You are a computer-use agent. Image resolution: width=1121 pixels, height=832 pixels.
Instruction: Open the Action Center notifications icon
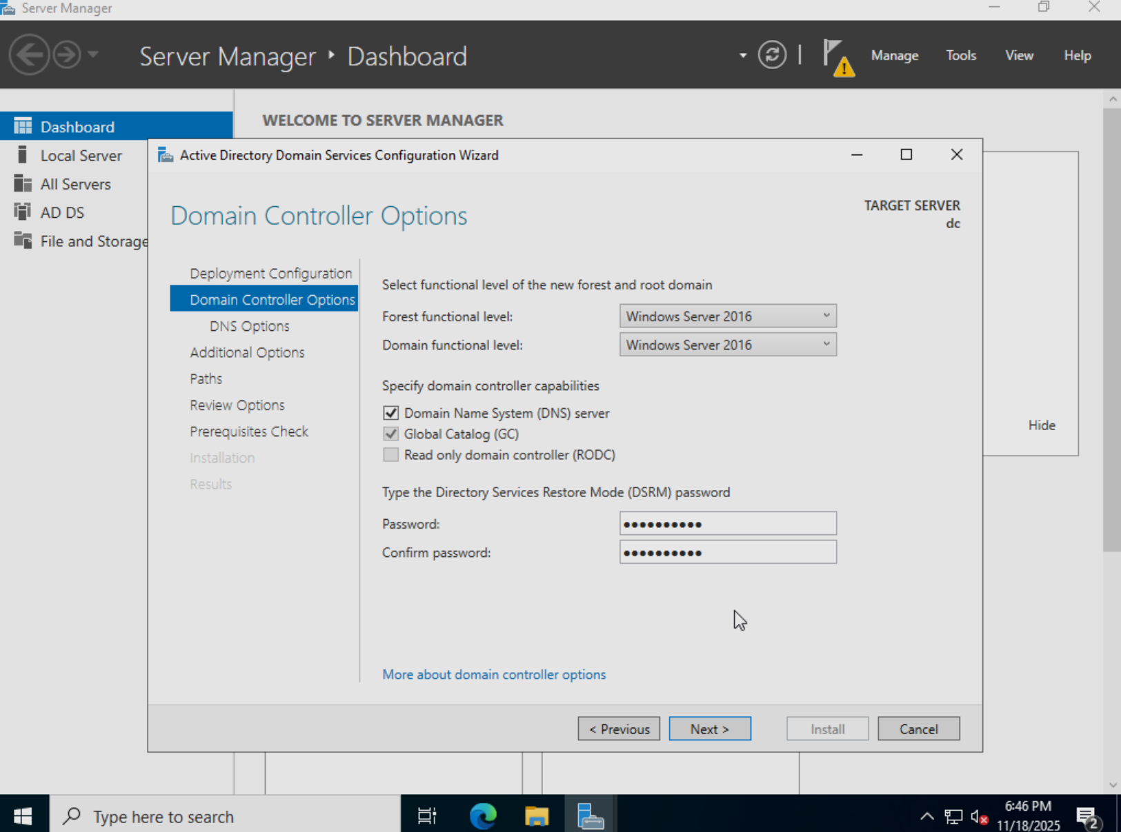tap(1089, 818)
